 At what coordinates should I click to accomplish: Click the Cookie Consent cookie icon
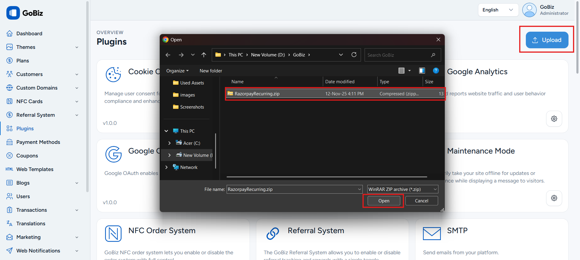[x=113, y=75]
